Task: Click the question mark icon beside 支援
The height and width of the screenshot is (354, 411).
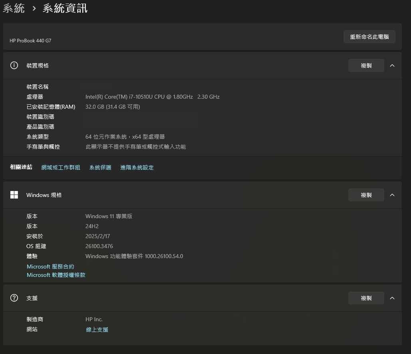Action: point(14,298)
